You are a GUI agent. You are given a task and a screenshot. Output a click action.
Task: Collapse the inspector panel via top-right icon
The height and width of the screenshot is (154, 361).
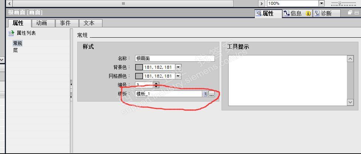pos(357,13)
